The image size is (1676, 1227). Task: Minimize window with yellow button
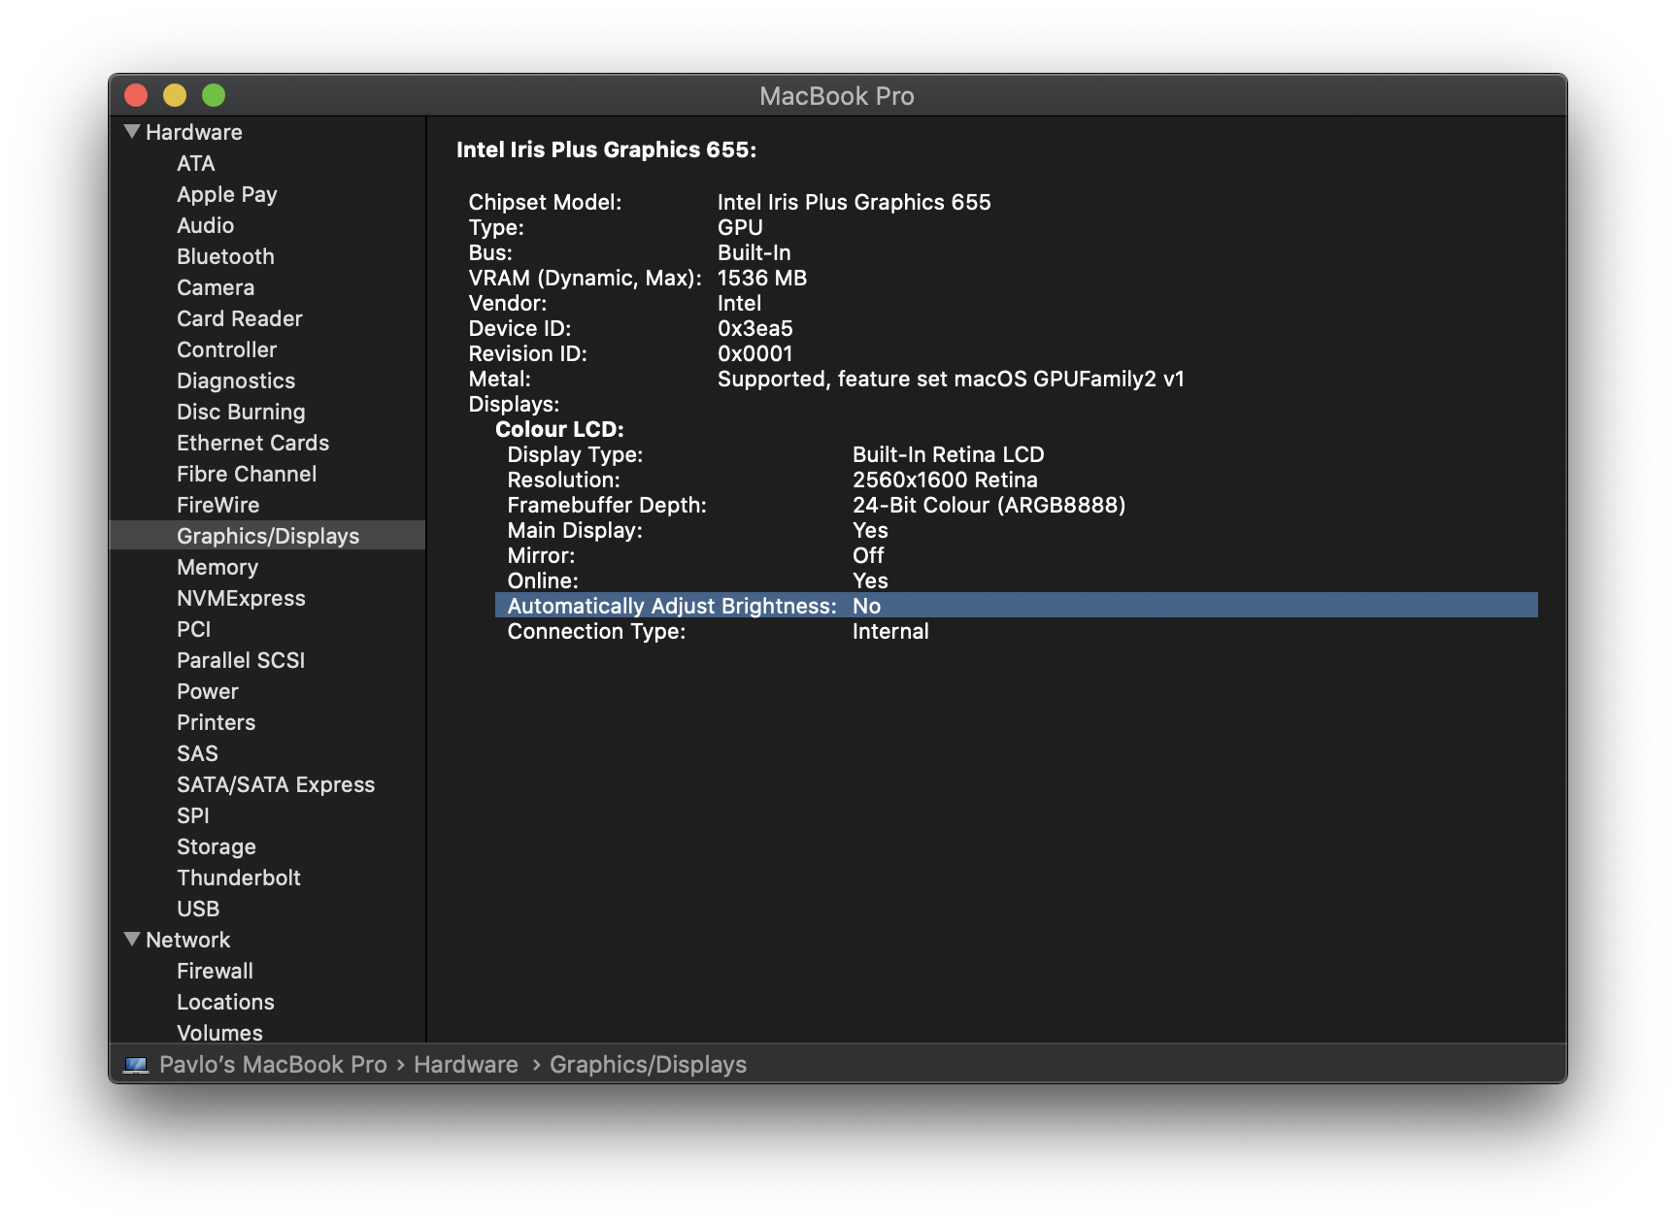pos(175,95)
